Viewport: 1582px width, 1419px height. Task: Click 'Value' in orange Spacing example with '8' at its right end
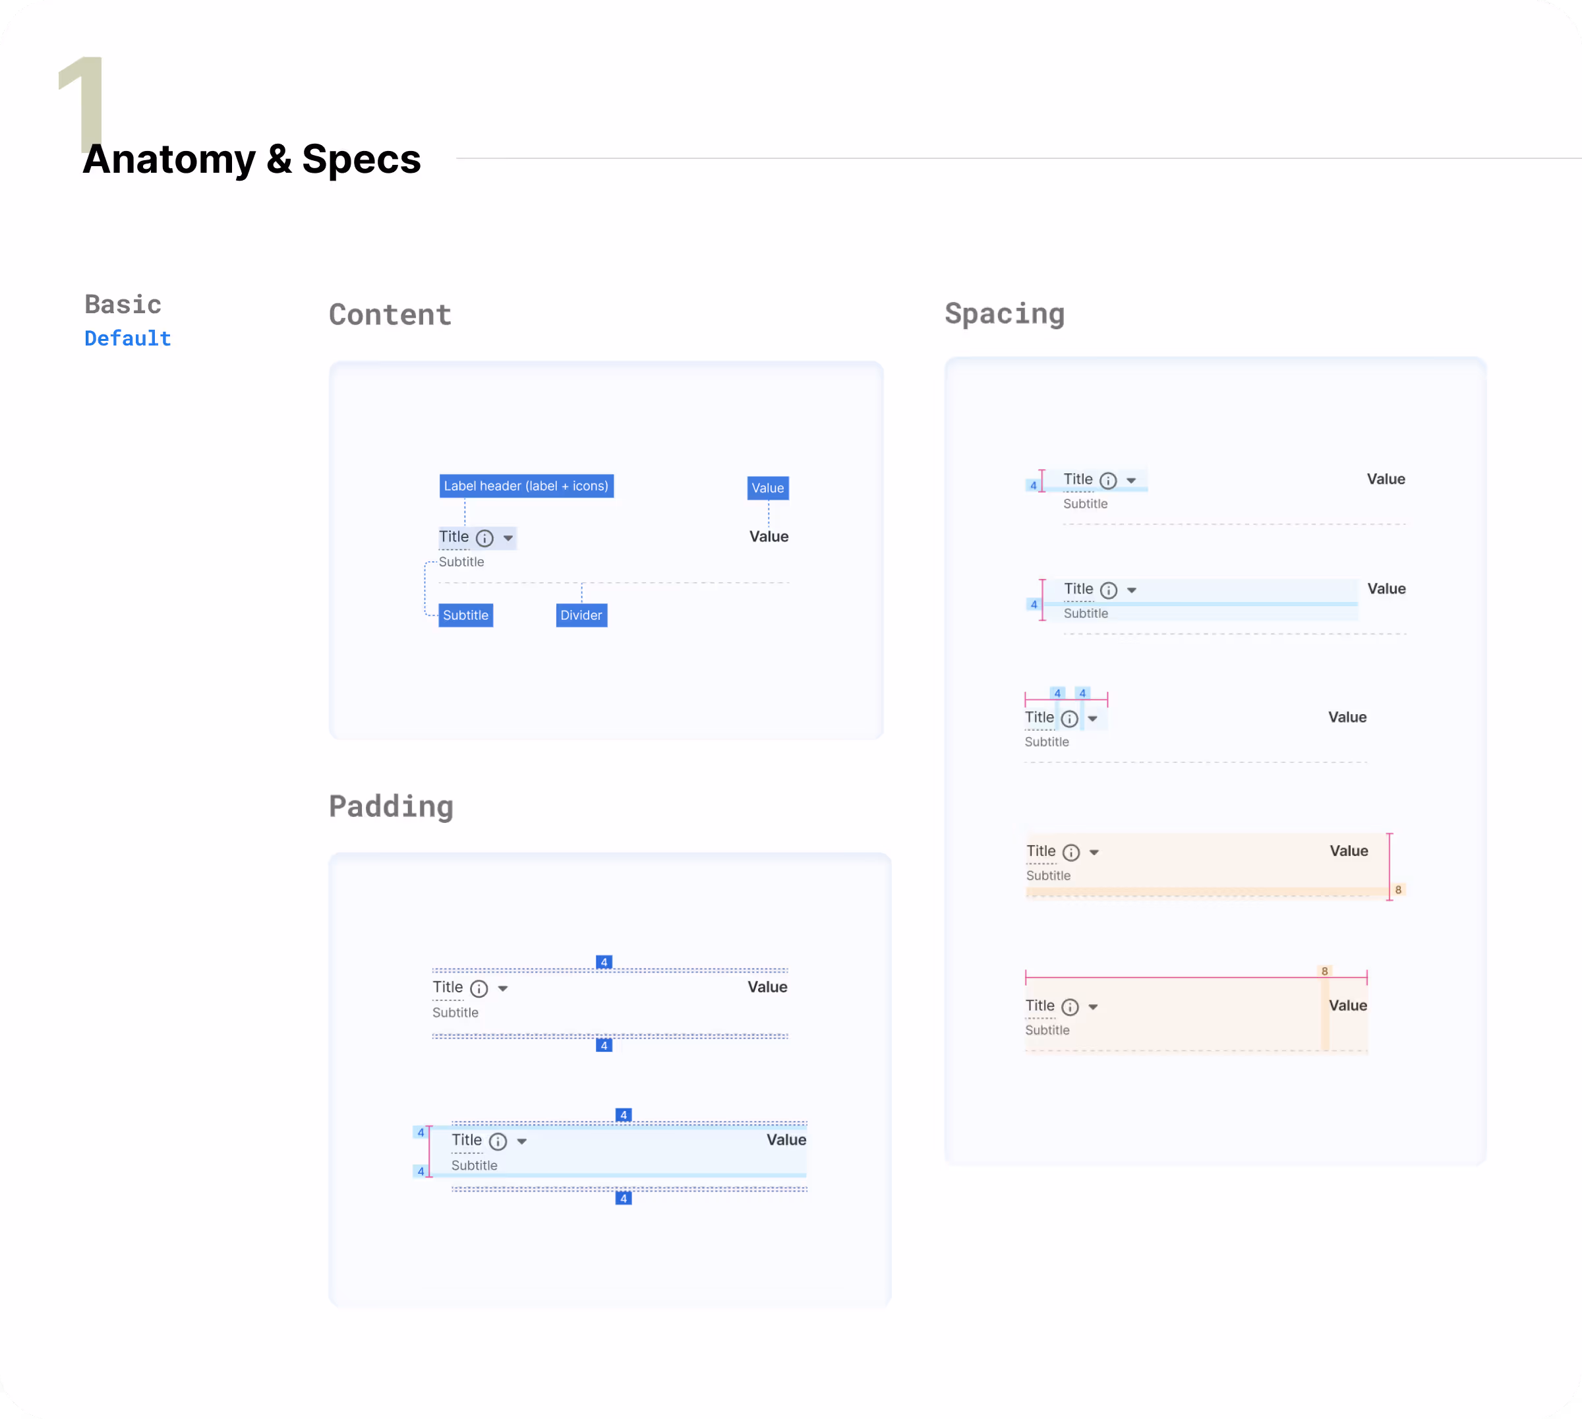1349,851
